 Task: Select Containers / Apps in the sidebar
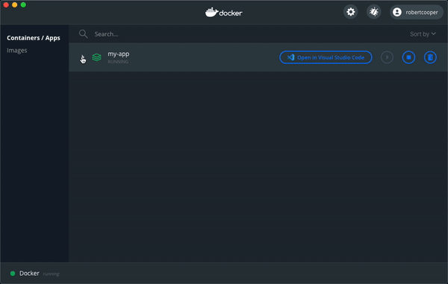[x=34, y=38]
